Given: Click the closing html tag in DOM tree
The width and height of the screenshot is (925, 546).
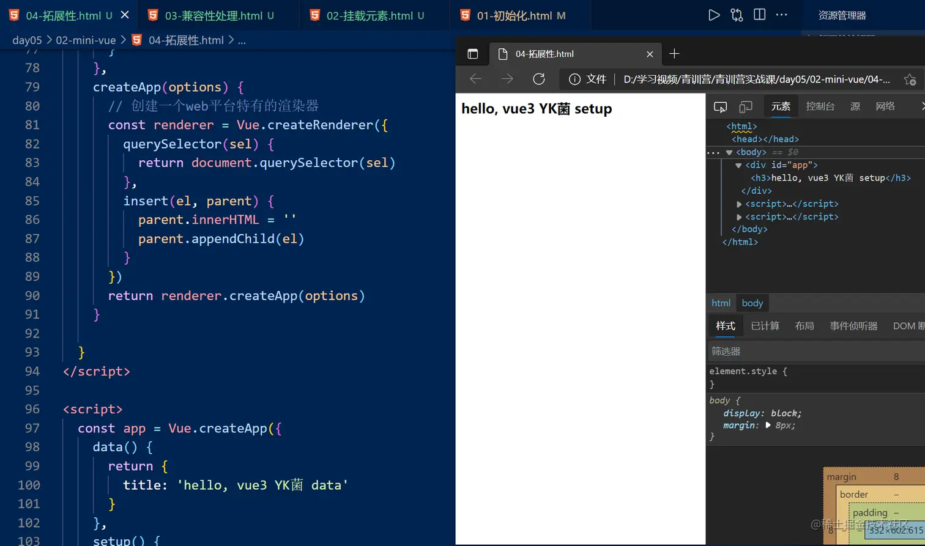Looking at the screenshot, I should (x=740, y=242).
